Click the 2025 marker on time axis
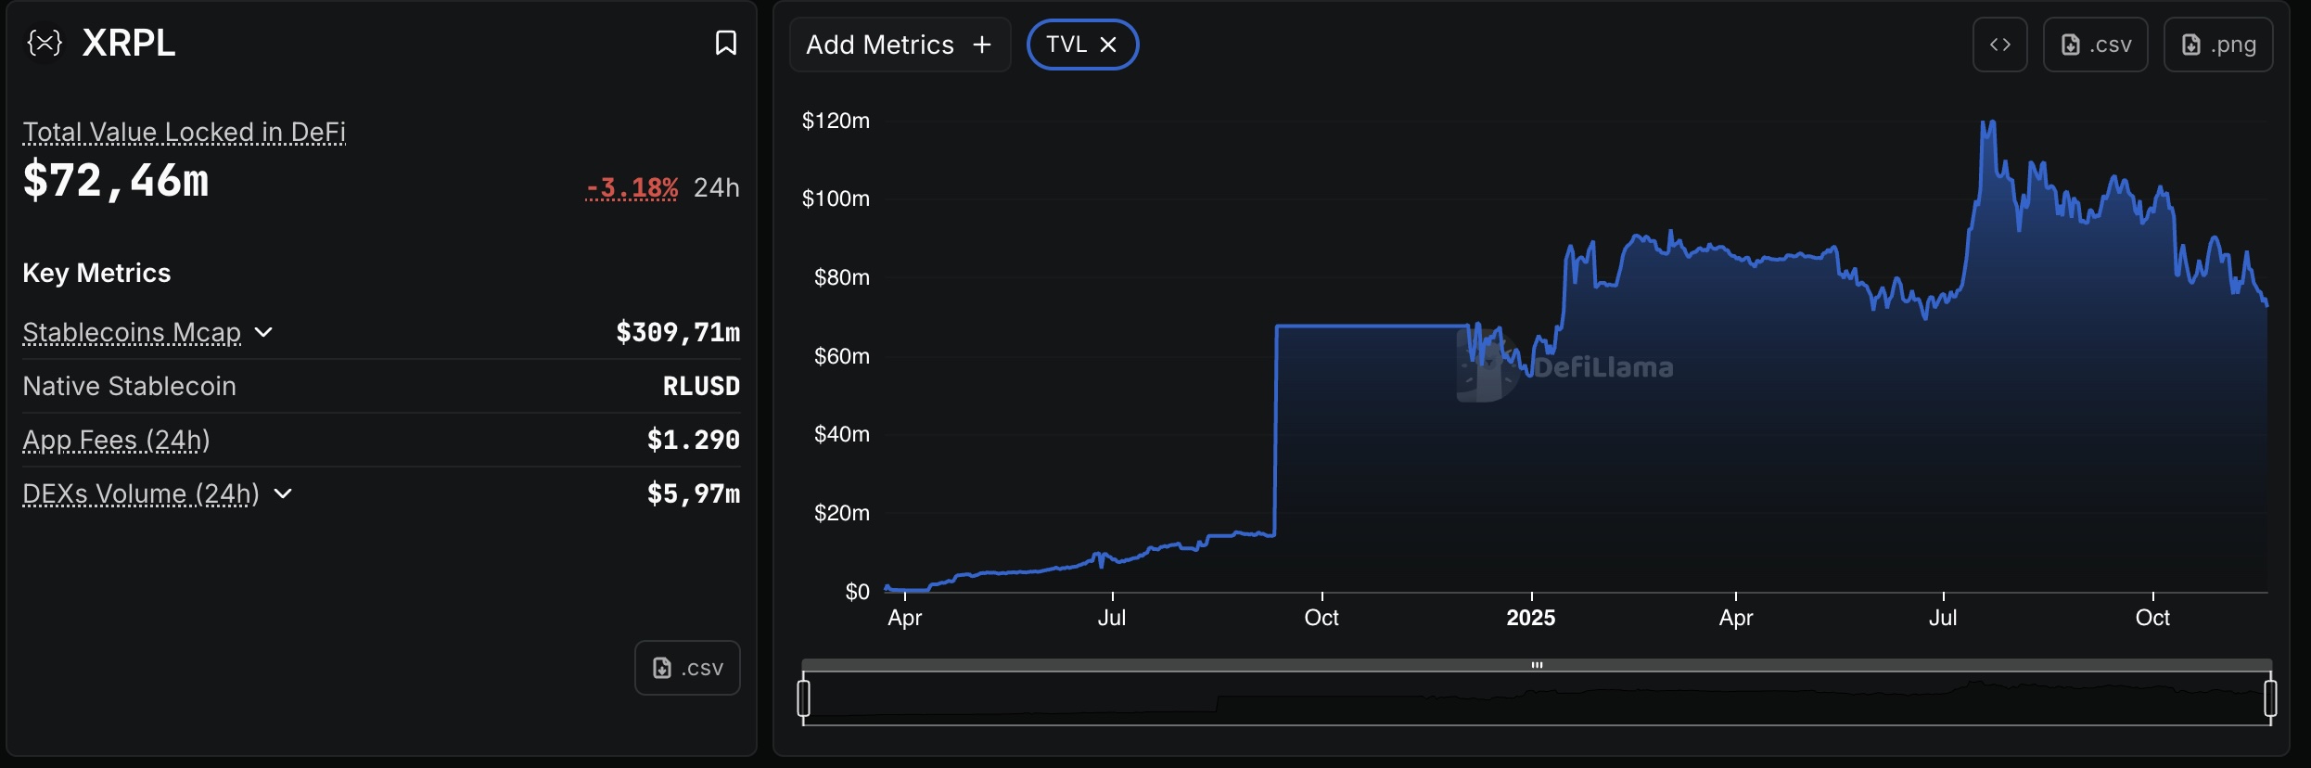The image size is (2311, 768). click(1530, 618)
